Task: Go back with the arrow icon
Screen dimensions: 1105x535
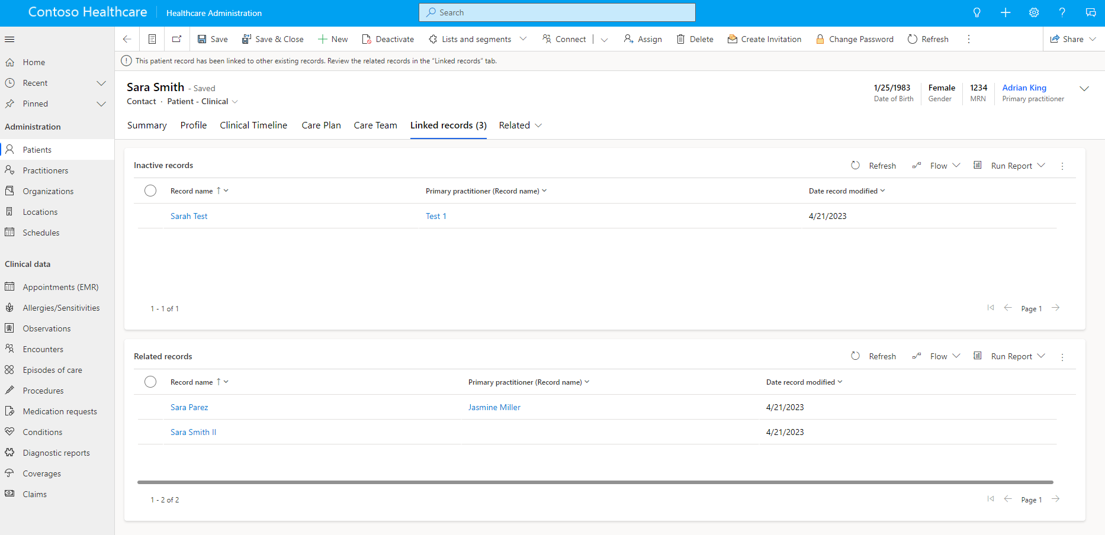Action: point(127,39)
